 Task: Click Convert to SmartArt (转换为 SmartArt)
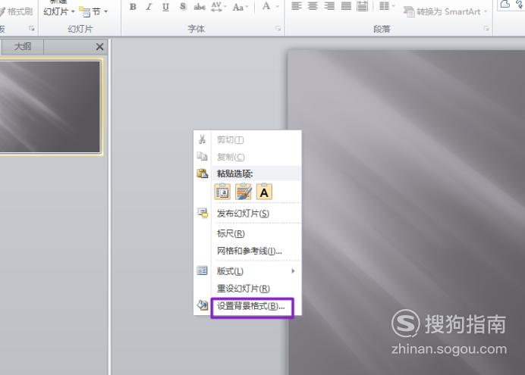point(445,11)
